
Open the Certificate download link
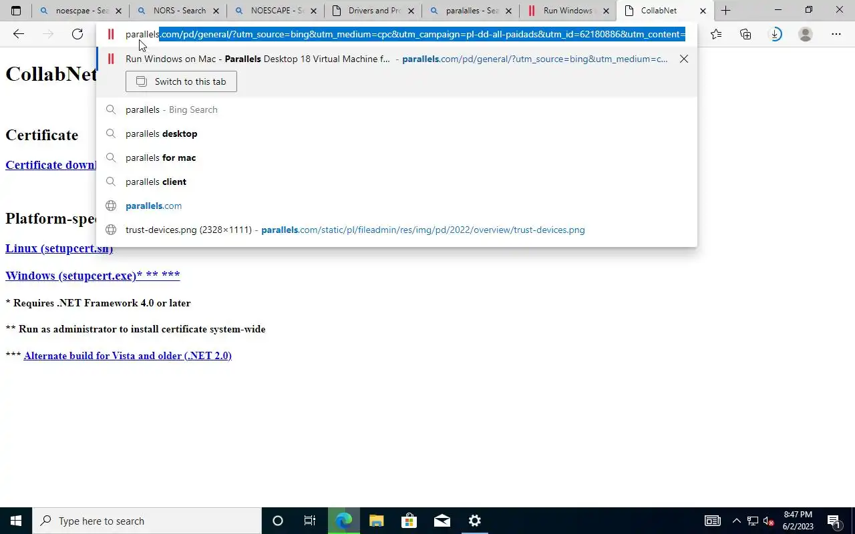[51, 165]
